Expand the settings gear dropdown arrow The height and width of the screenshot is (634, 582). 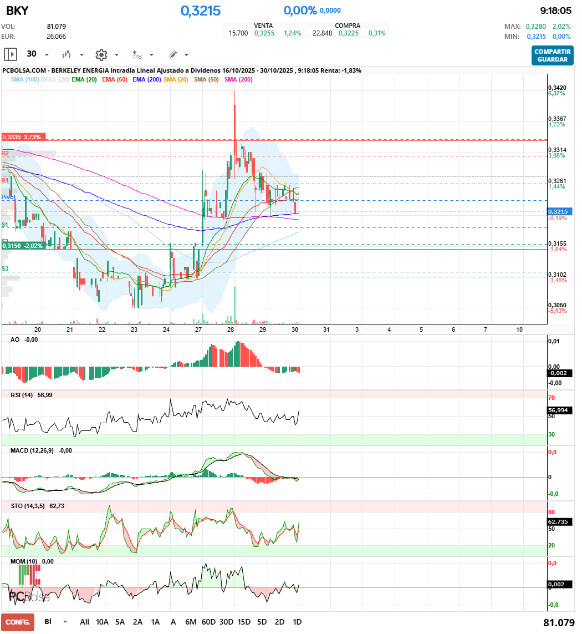tap(116, 55)
